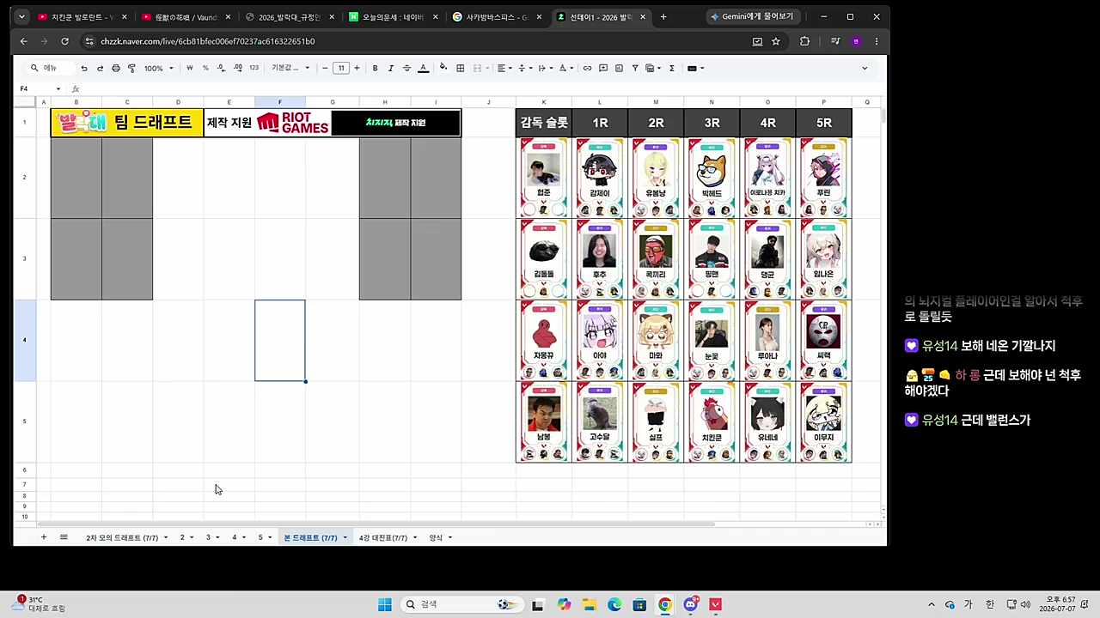Select the paint format tool
The height and width of the screenshot is (618, 1100).
pyautogui.click(x=131, y=68)
